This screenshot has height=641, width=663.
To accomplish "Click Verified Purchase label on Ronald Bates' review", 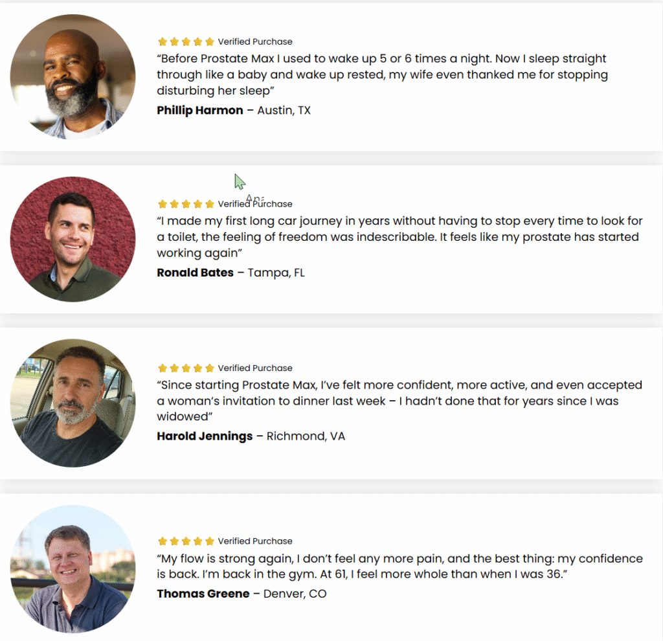I will point(255,204).
